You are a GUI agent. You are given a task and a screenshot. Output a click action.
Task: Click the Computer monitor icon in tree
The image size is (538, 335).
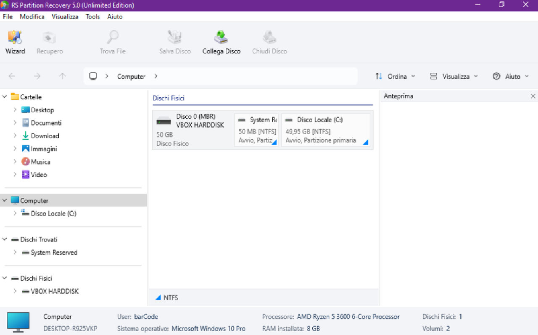[15, 200]
